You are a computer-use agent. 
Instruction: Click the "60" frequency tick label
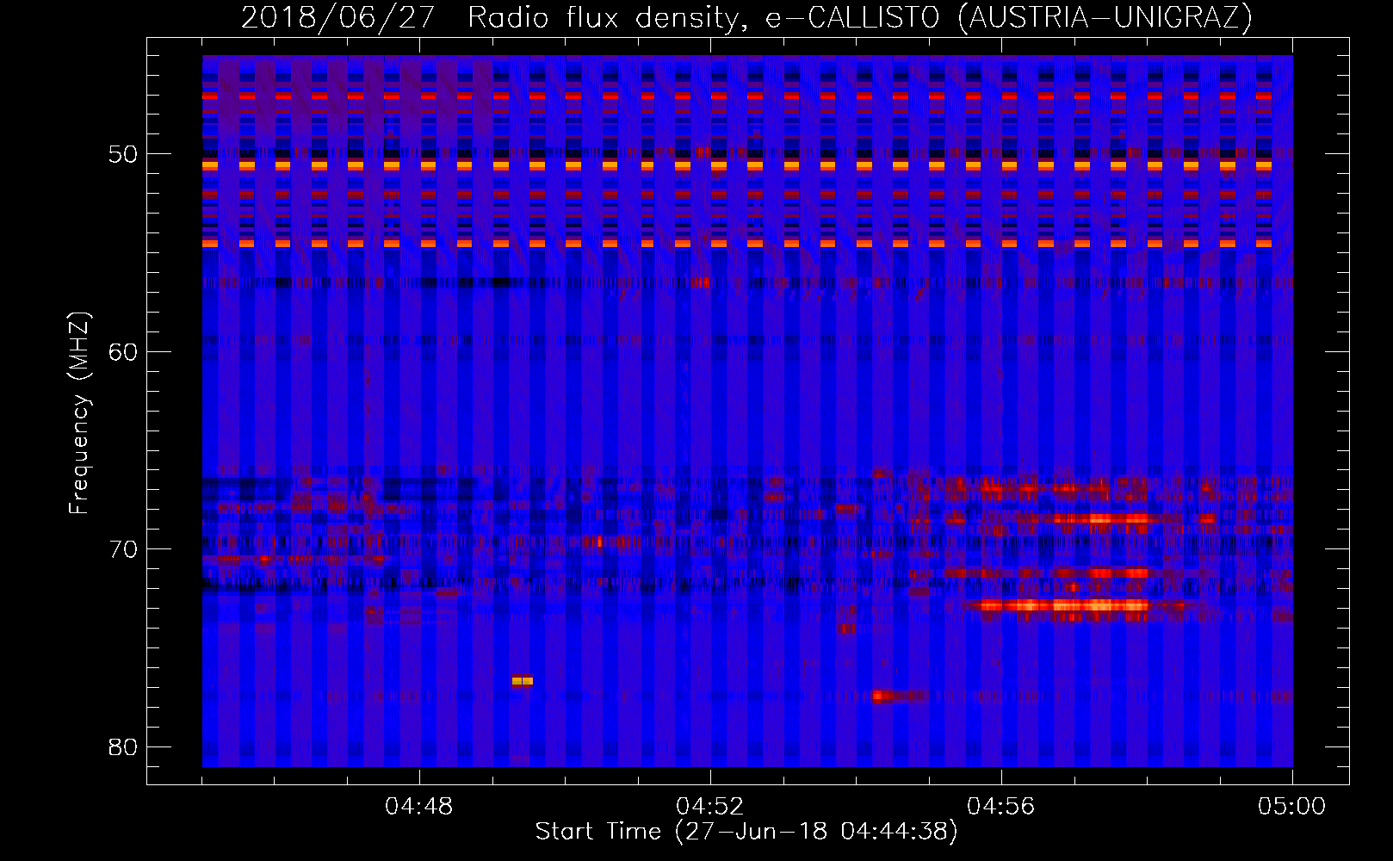[123, 351]
